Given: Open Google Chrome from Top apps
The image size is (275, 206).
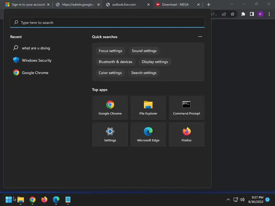Looking at the screenshot, I should (x=110, y=108).
